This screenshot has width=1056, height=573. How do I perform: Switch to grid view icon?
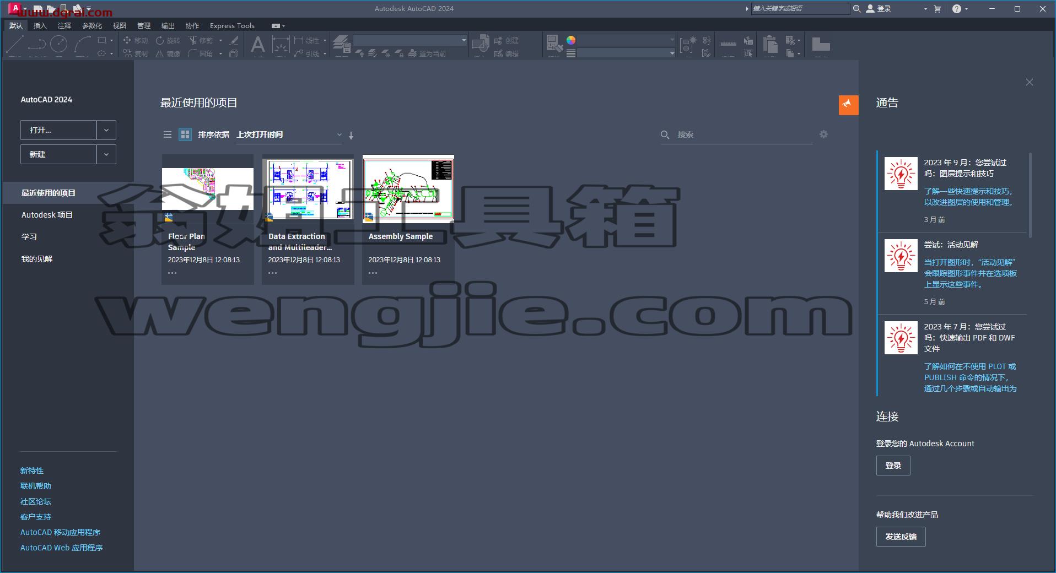185,134
